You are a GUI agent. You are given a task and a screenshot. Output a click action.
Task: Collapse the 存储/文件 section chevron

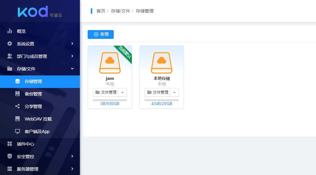pyautogui.click(x=72, y=69)
